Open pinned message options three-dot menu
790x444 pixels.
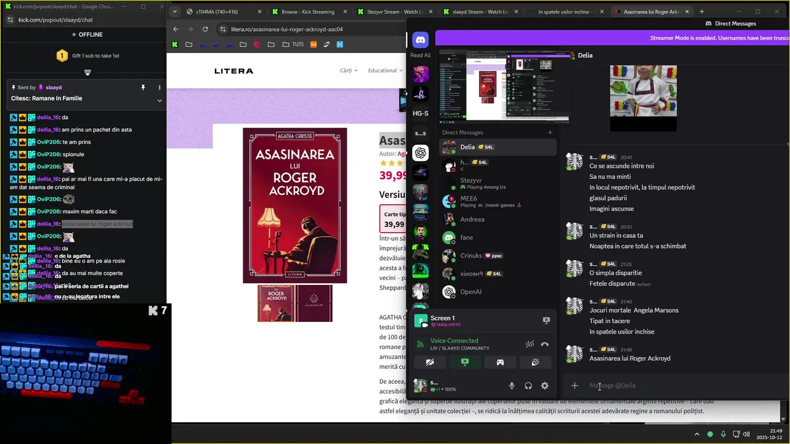(159, 88)
